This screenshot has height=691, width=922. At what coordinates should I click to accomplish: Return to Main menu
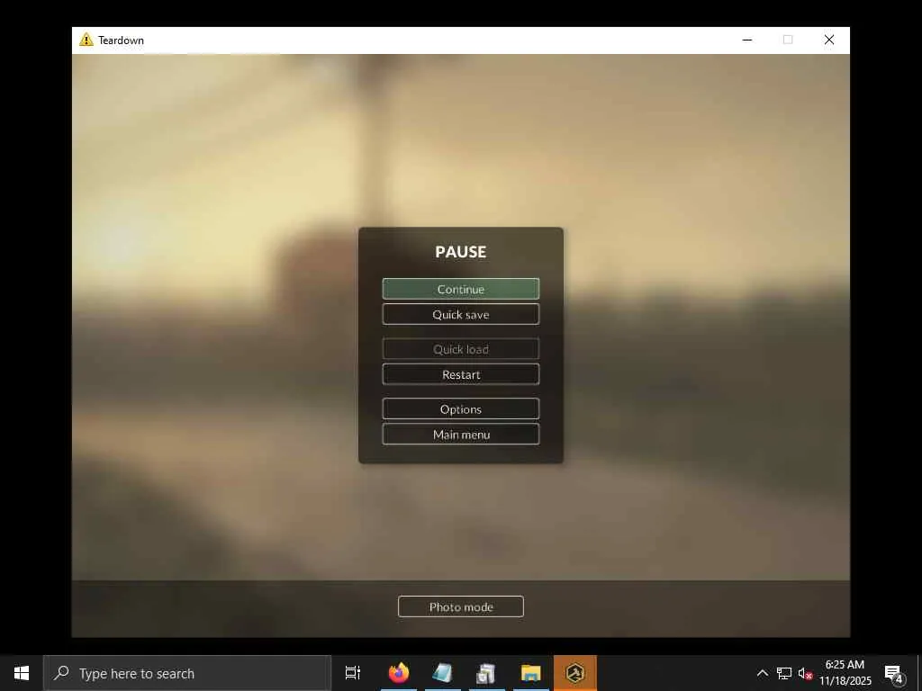click(x=460, y=435)
